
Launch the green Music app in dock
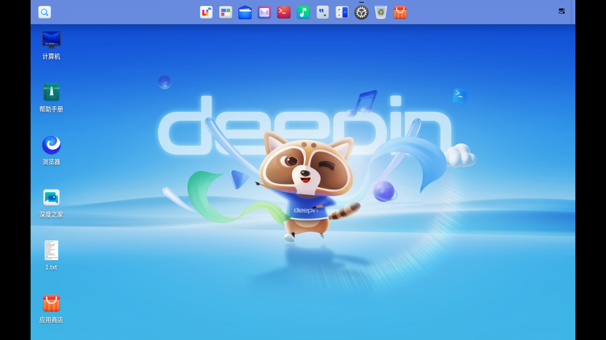click(303, 12)
